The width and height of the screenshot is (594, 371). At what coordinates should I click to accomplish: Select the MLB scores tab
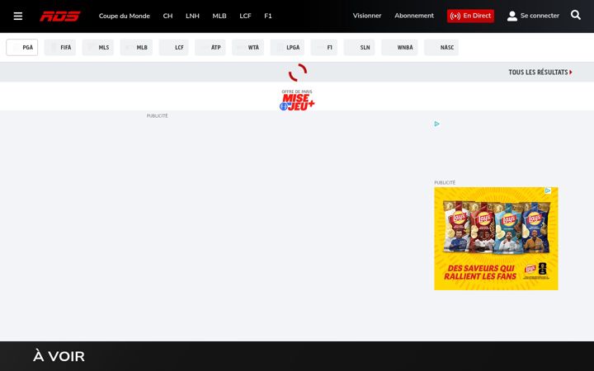[136, 47]
